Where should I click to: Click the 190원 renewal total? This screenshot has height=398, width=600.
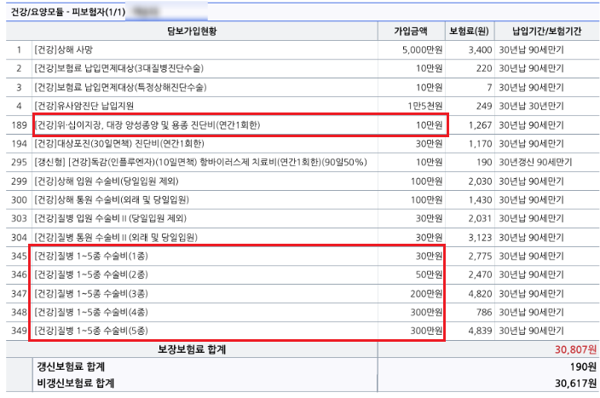583,366
